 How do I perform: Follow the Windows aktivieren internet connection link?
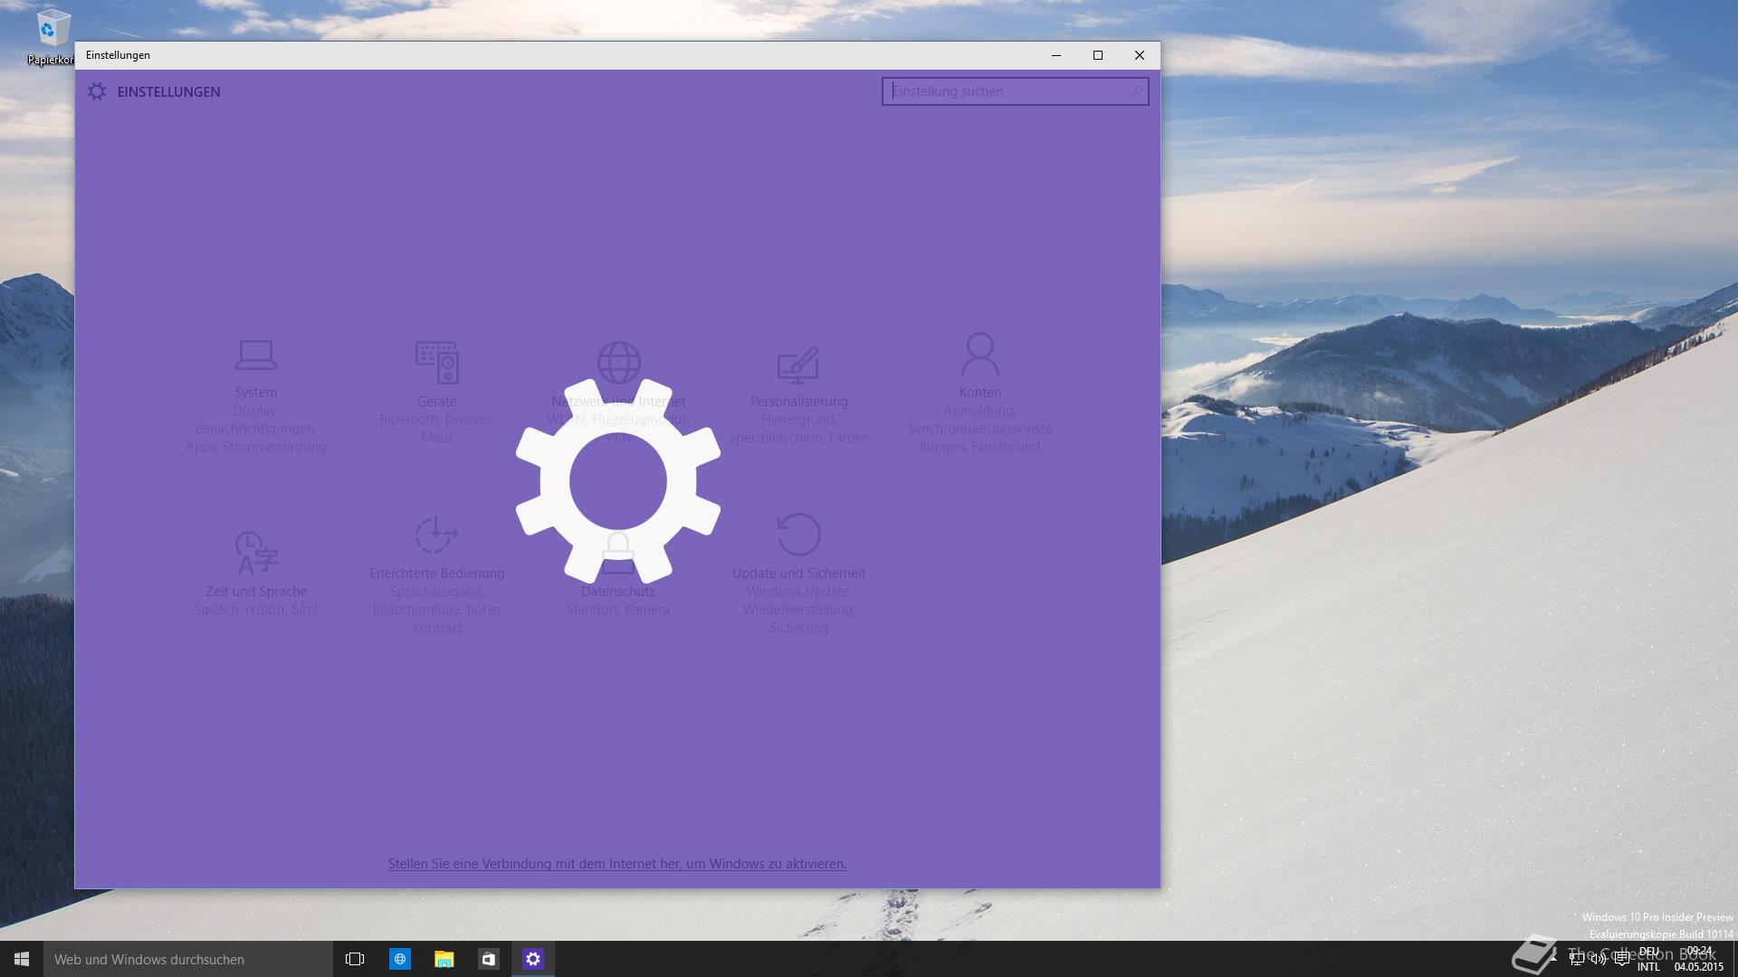617,864
